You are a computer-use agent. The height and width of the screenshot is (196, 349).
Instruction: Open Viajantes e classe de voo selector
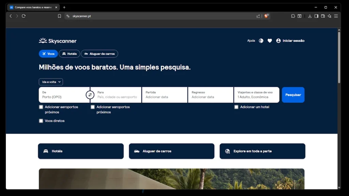(256, 95)
